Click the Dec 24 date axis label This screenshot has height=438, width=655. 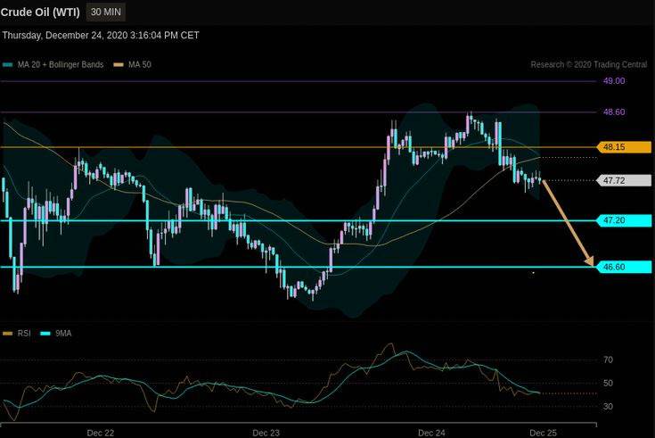[x=431, y=433]
